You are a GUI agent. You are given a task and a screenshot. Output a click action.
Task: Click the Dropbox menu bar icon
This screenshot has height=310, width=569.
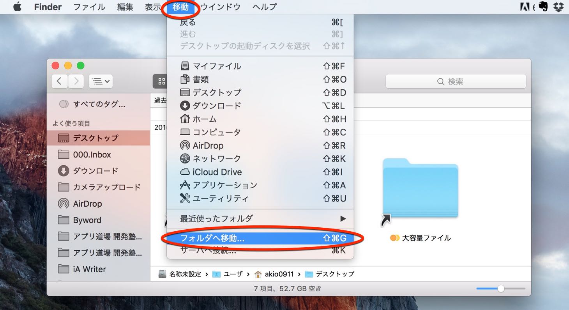point(559,7)
